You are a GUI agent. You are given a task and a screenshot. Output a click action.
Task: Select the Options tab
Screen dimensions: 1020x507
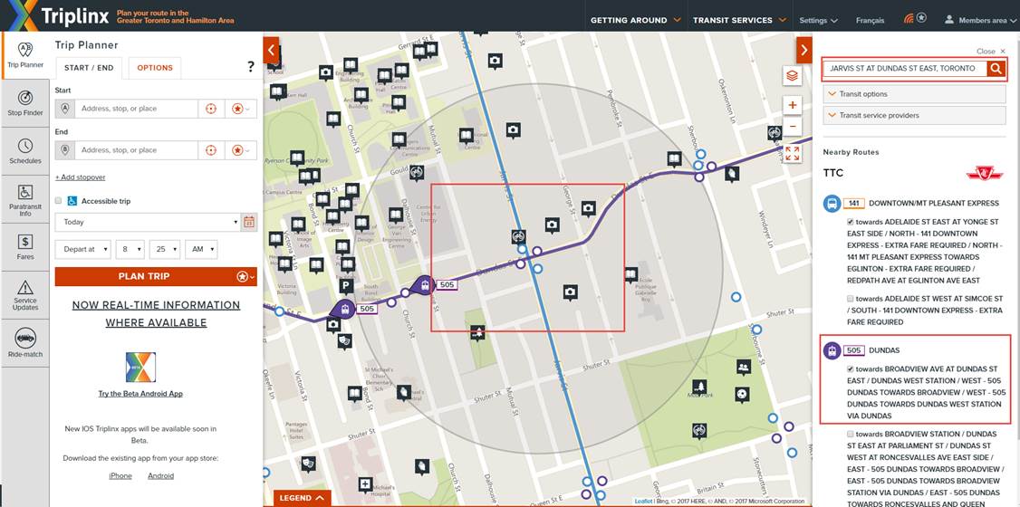pos(155,68)
